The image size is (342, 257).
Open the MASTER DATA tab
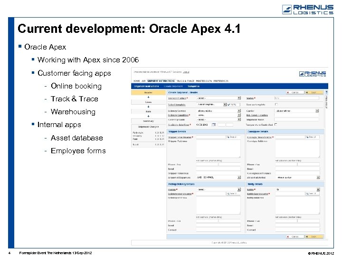tap(204, 81)
